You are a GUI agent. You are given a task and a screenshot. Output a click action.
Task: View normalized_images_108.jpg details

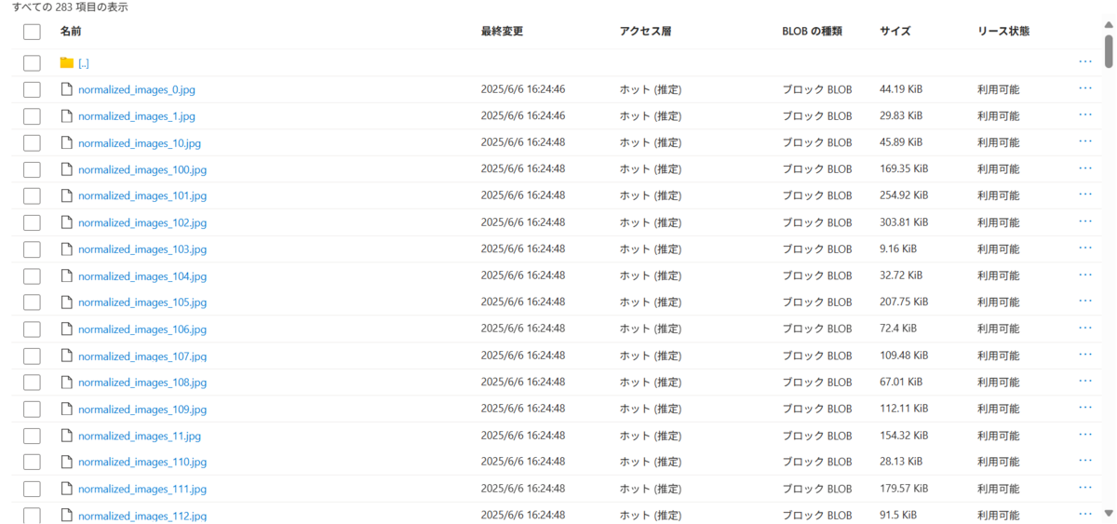[x=142, y=383]
